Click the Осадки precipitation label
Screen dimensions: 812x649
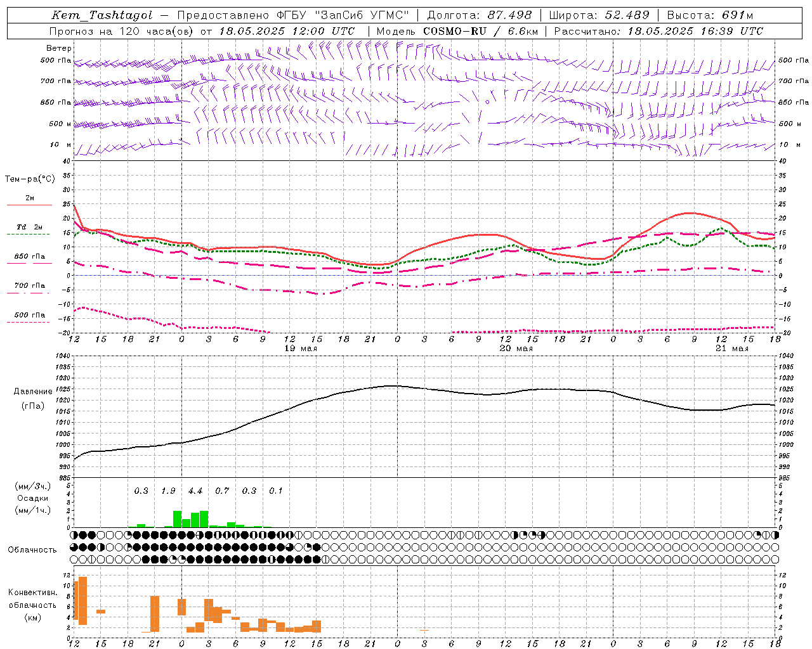pyautogui.click(x=32, y=498)
